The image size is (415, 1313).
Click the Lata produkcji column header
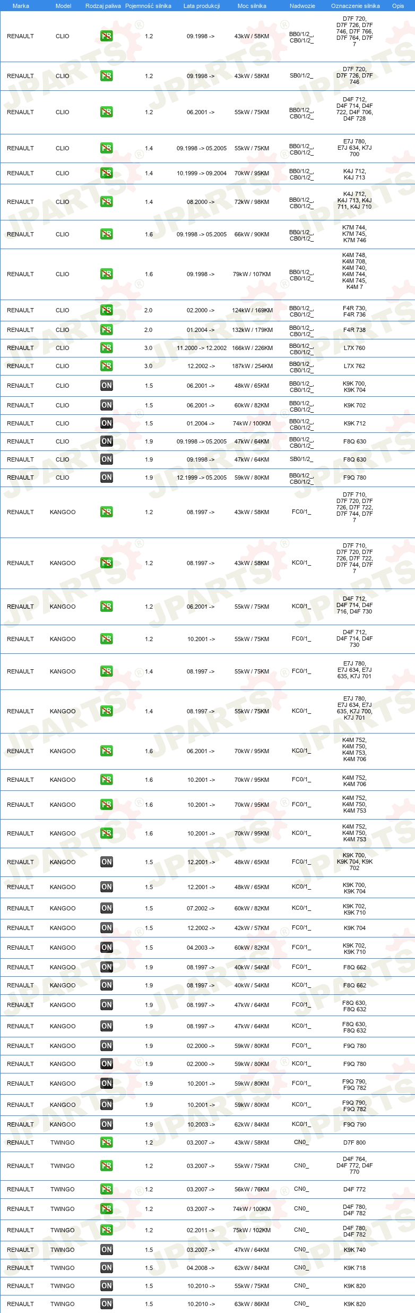202,6
